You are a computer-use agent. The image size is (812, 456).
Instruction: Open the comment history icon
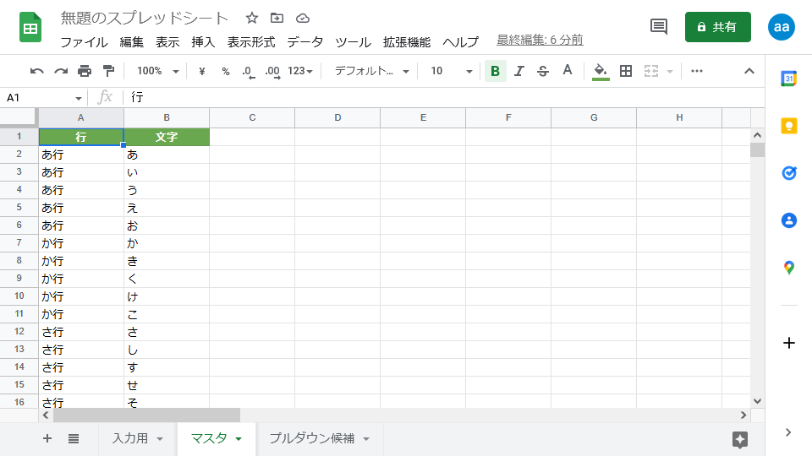(x=659, y=26)
